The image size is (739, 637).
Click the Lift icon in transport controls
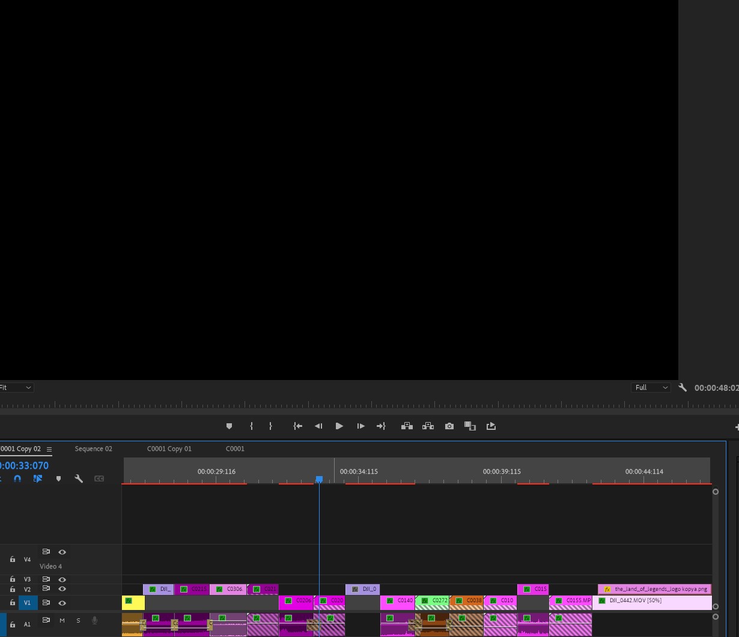(407, 426)
